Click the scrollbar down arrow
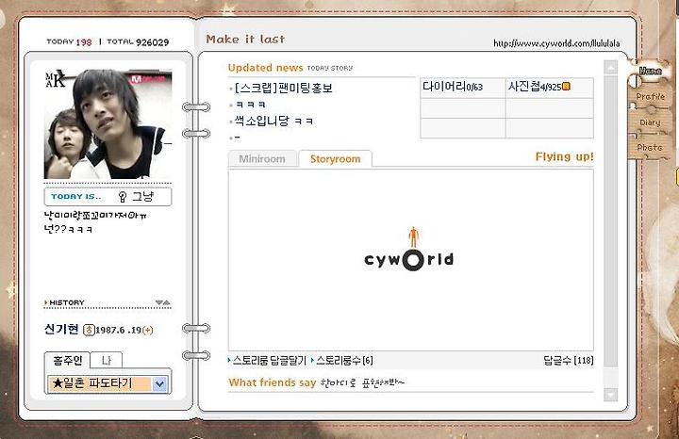The height and width of the screenshot is (439, 679). (x=611, y=394)
